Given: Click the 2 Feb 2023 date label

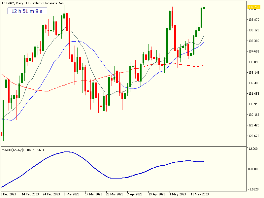Looking at the screenshot, I should click(x=9, y=194).
